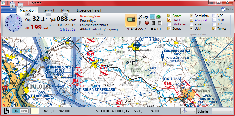Enable the IFR checkbox
Screen dimensions: 235x116
(214, 24)
